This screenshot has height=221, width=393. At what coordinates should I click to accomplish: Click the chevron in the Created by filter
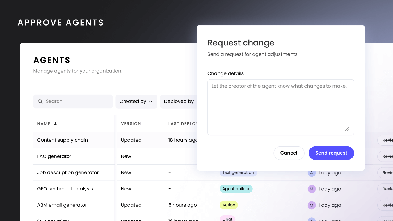point(151,102)
